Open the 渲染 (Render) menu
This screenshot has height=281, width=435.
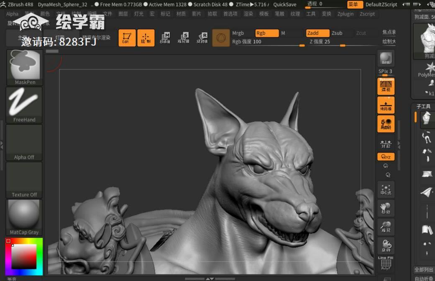click(248, 14)
